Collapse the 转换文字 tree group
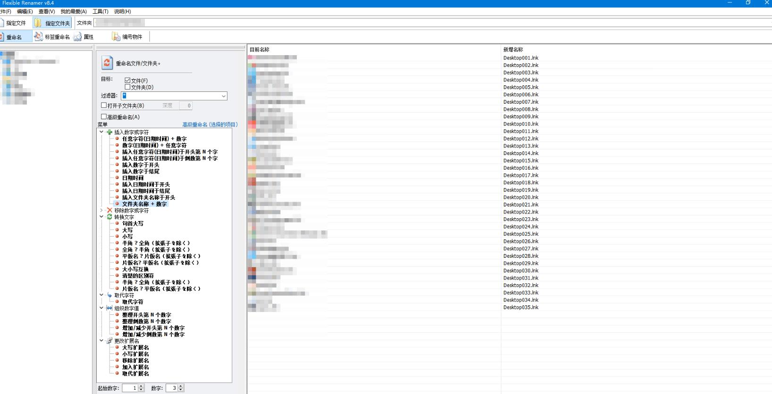The height and width of the screenshot is (394, 772). 101,217
